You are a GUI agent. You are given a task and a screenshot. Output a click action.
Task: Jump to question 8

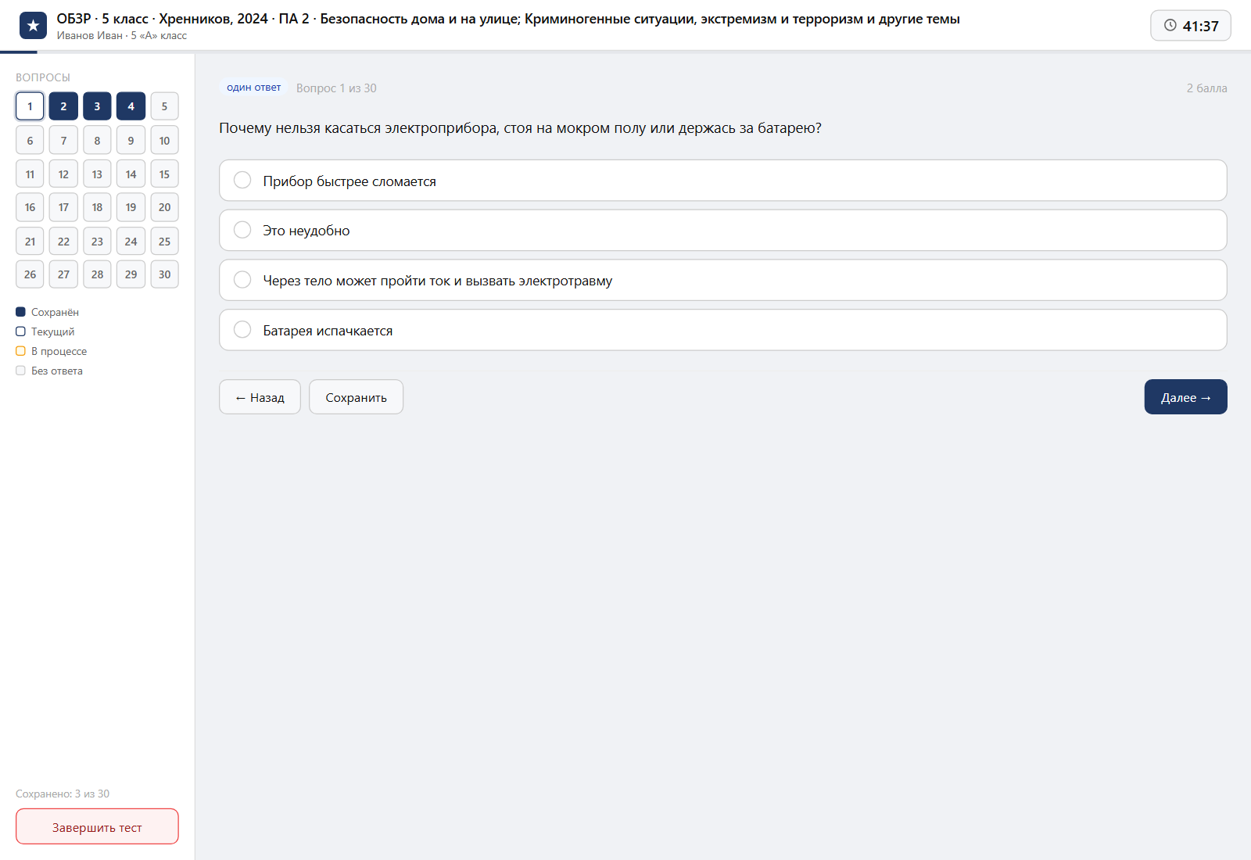pos(97,141)
